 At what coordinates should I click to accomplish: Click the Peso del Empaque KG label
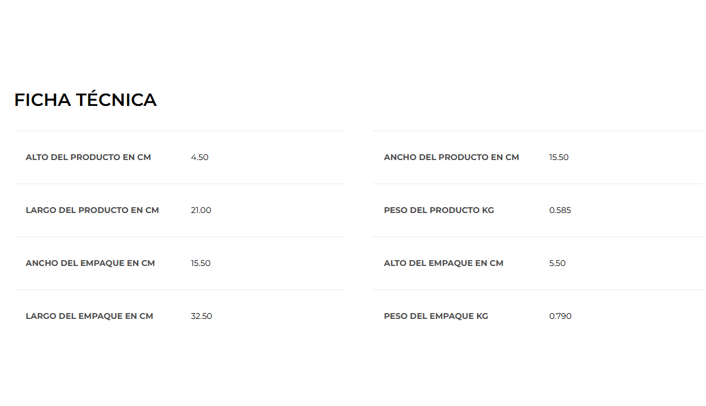(x=436, y=316)
